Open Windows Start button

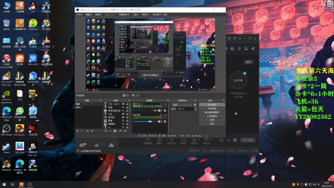pos(4,184)
